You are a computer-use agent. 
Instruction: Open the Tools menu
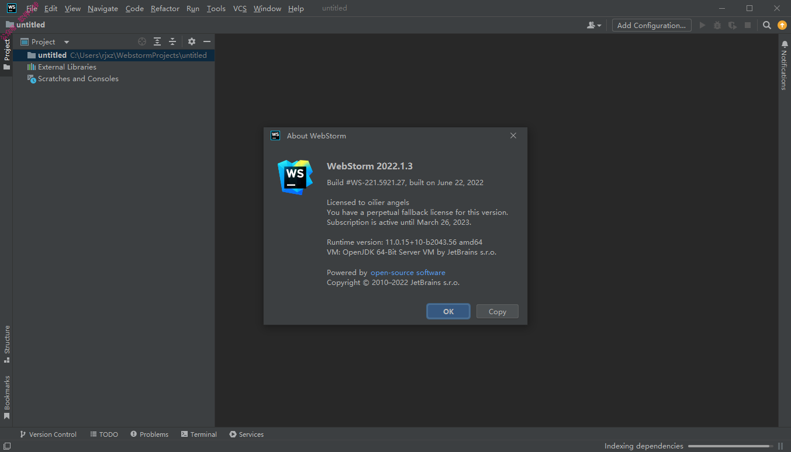[x=216, y=8]
